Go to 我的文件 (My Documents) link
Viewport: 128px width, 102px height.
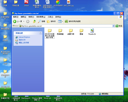click(x=22, y=40)
